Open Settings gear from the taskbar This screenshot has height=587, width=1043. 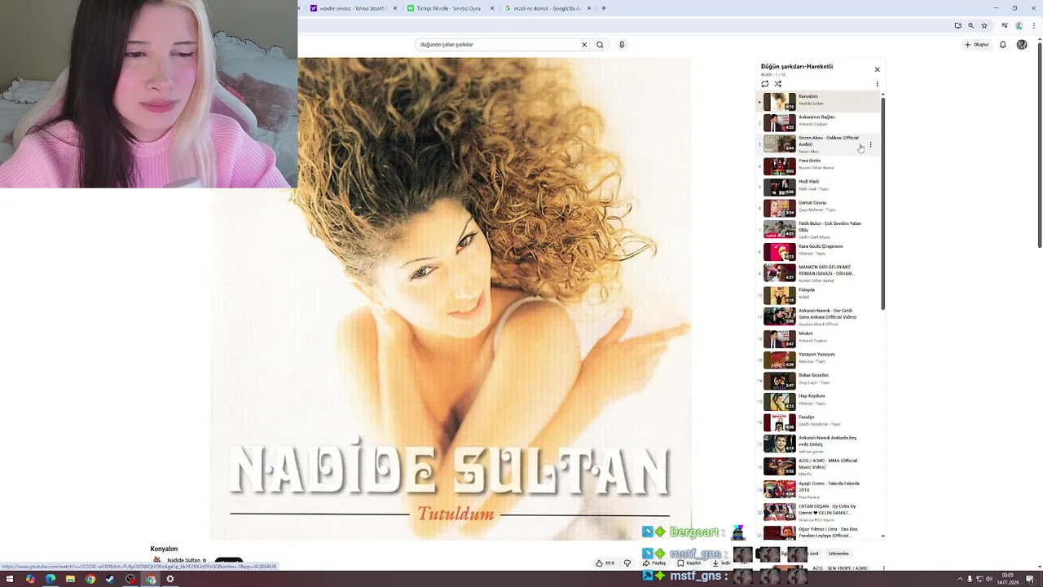[x=170, y=579]
